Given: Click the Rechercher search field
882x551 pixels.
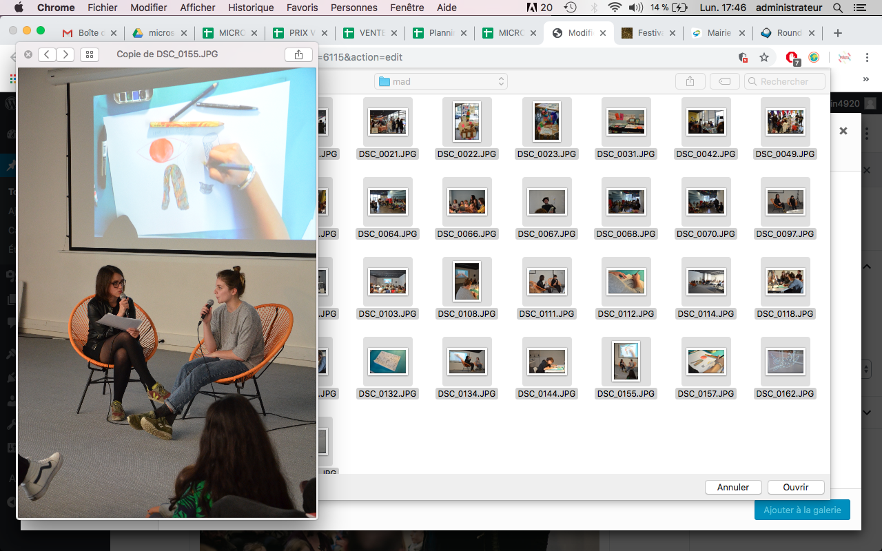Looking at the screenshot, I should click(x=785, y=81).
